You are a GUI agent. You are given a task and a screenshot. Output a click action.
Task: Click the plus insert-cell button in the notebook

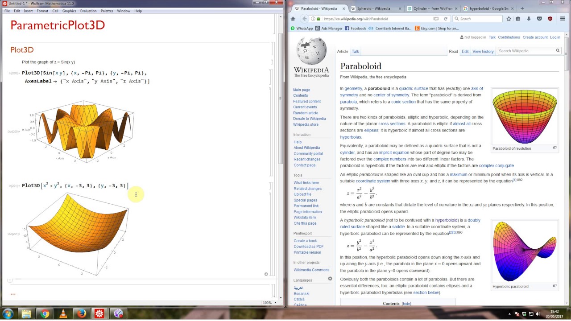(10, 280)
